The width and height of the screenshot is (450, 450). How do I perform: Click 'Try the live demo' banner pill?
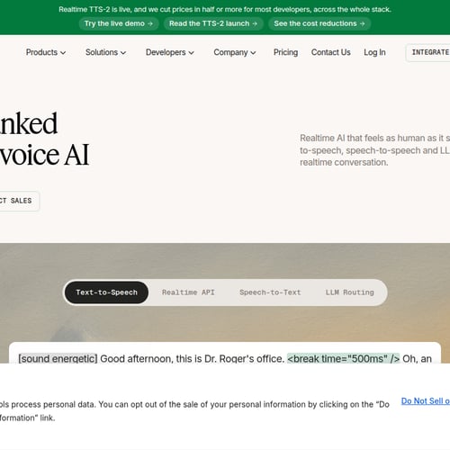coord(119,23)
